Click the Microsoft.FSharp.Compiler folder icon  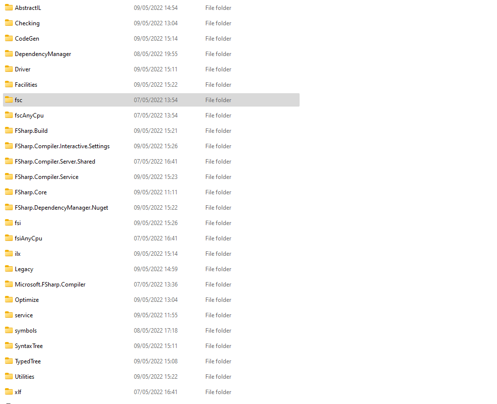[x=9, y=284]
